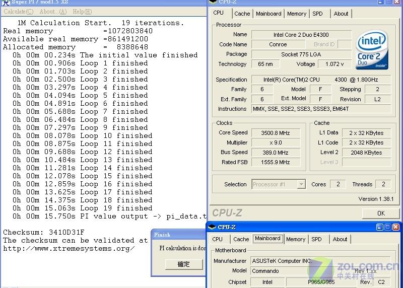Screen dimensions: 403x288
Task: Open the About menu in Super PI
Action: pos(53,12)
